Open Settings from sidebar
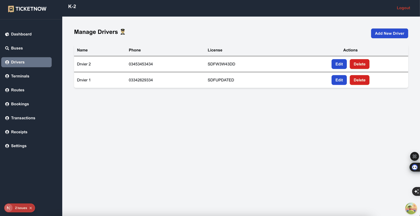The height and width of the screenshot is (216, 420). tap(27, 146)
